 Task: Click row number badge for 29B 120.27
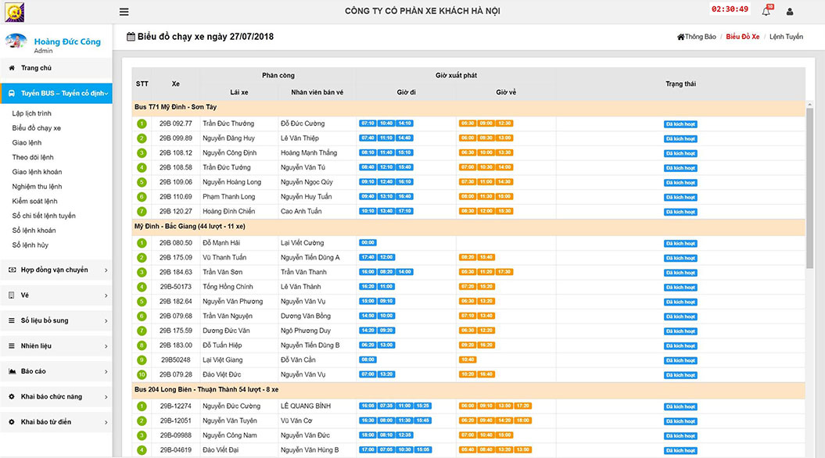coord(142,211)
